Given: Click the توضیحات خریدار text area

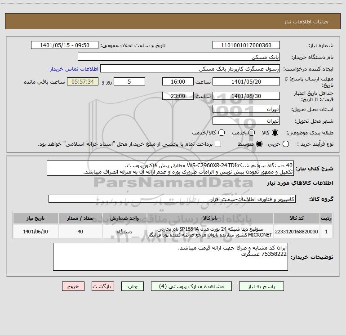Looking at the screenshot, I should 171,257.
